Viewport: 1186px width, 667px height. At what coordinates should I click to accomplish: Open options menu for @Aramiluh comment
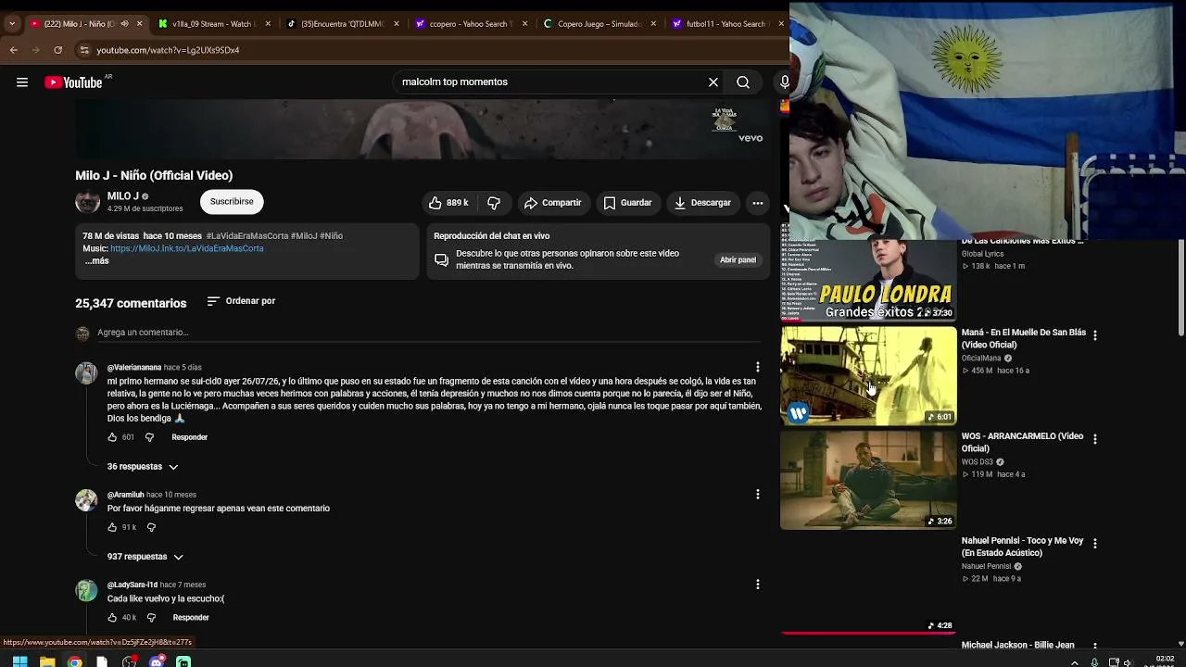pos(758,495)
